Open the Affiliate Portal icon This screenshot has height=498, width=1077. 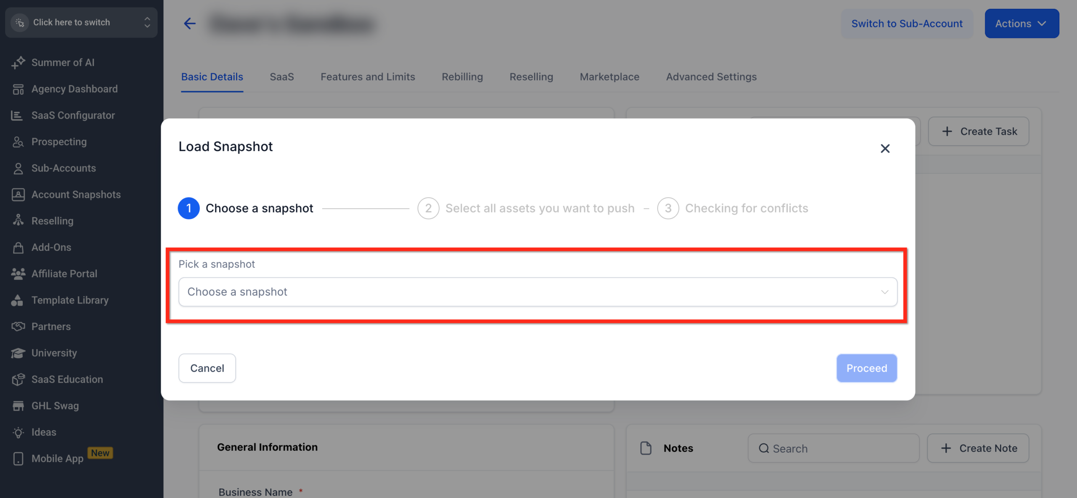tap(18, 273)
